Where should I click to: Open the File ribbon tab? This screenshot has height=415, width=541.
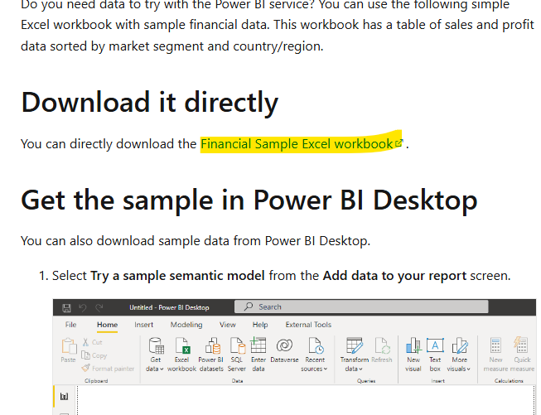(70, 325)
